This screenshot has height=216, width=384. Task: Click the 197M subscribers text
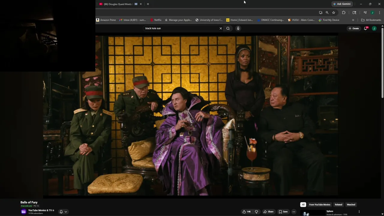pyautogui.click(x=35, y=214)
